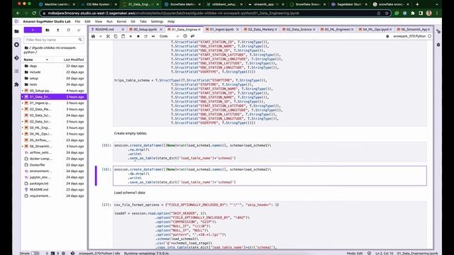Run the selected cell
Viewport: 454px width, 255px height.
coord(131,36)
